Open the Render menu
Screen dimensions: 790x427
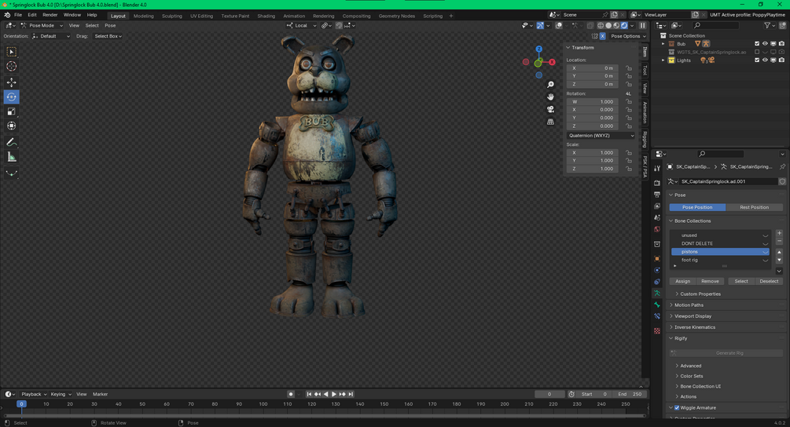50,15
